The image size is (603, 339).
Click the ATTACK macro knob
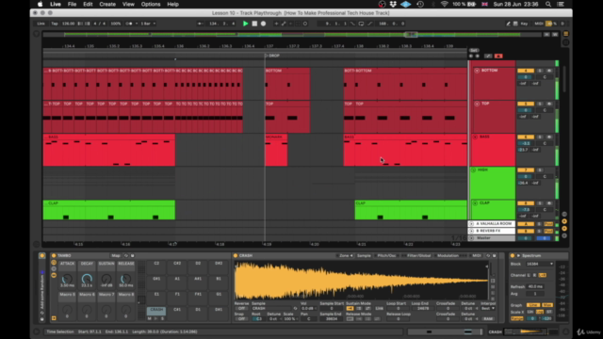point(67,279)
